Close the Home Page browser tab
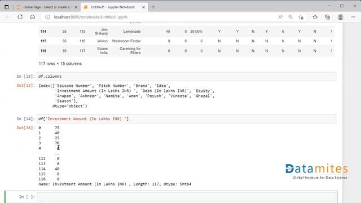Screen dimensions: 361x203 click(76, 7)
